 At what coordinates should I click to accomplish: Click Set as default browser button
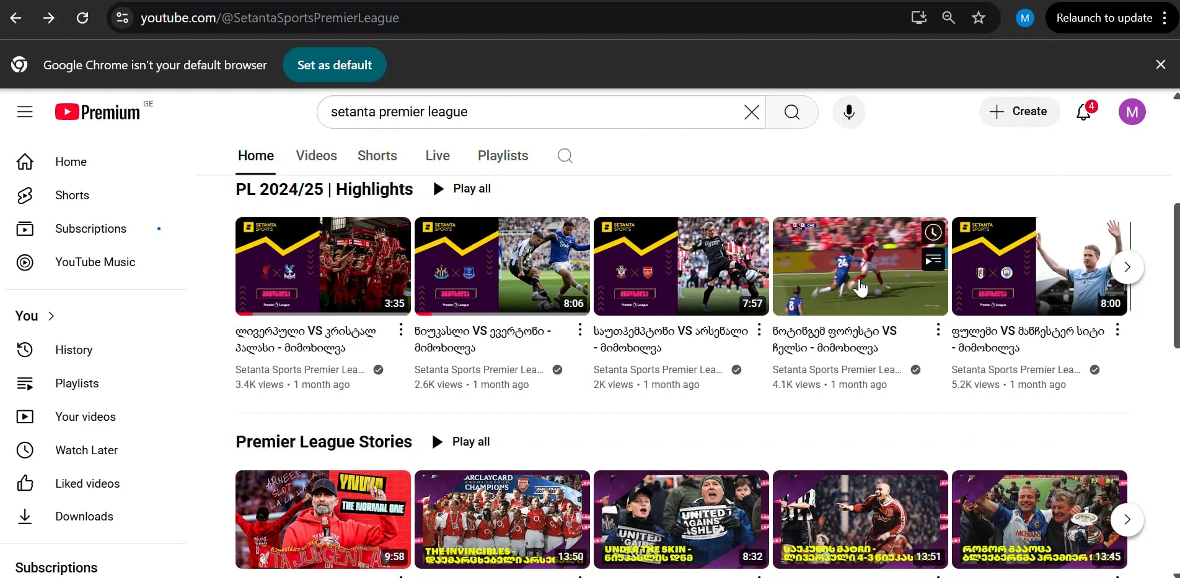point(335,65)
